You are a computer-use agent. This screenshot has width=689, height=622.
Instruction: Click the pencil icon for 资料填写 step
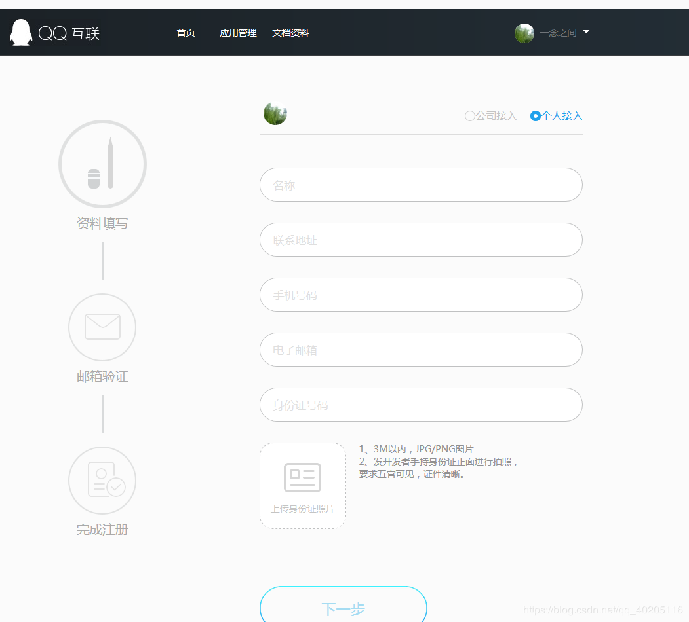(x=102, y=164)
